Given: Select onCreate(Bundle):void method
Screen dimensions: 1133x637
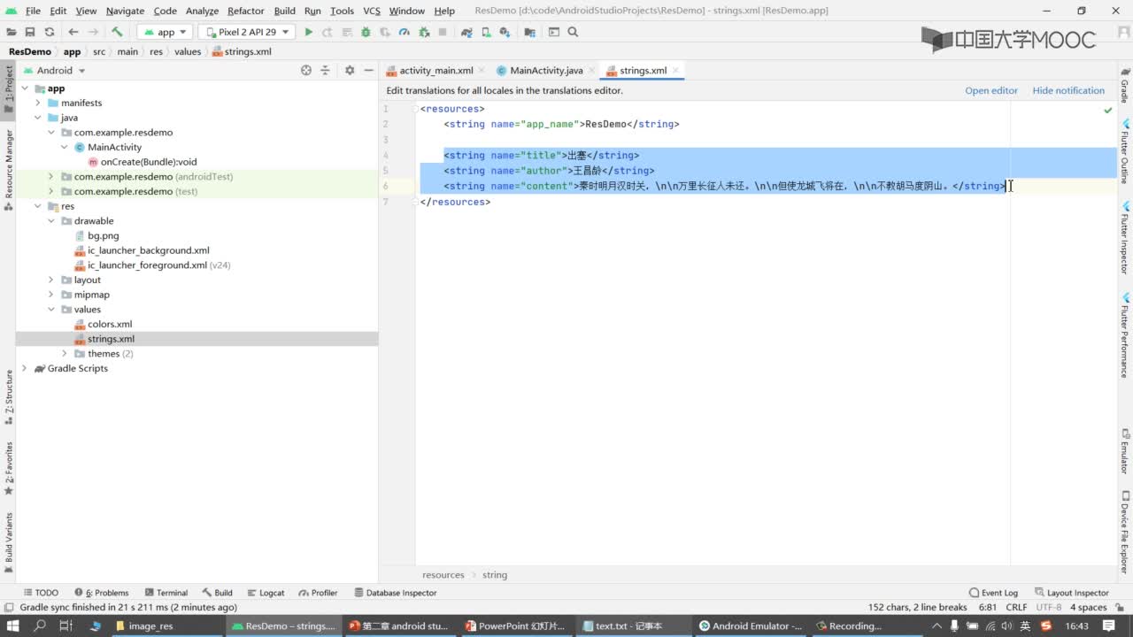Looking at the screenshot, I should tap(149, 162).
